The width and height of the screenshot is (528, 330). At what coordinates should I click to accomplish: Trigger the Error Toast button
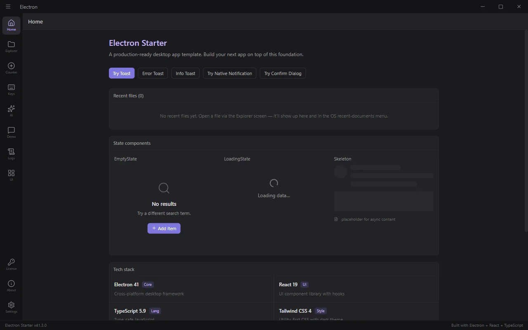point(153,73)
